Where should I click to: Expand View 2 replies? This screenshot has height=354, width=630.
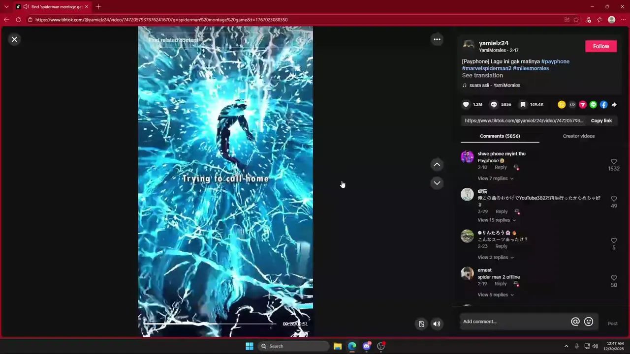pos(495,257)
